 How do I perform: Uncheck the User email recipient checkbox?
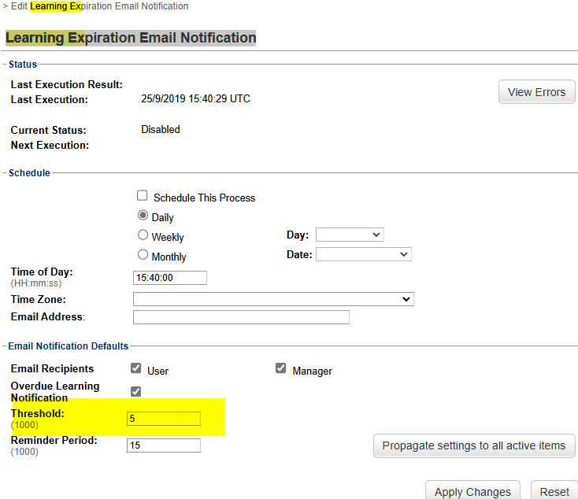[x=136, y=368]
